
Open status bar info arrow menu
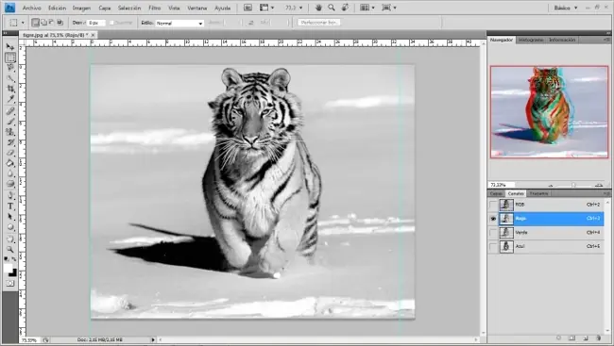(x=153, y=339)
